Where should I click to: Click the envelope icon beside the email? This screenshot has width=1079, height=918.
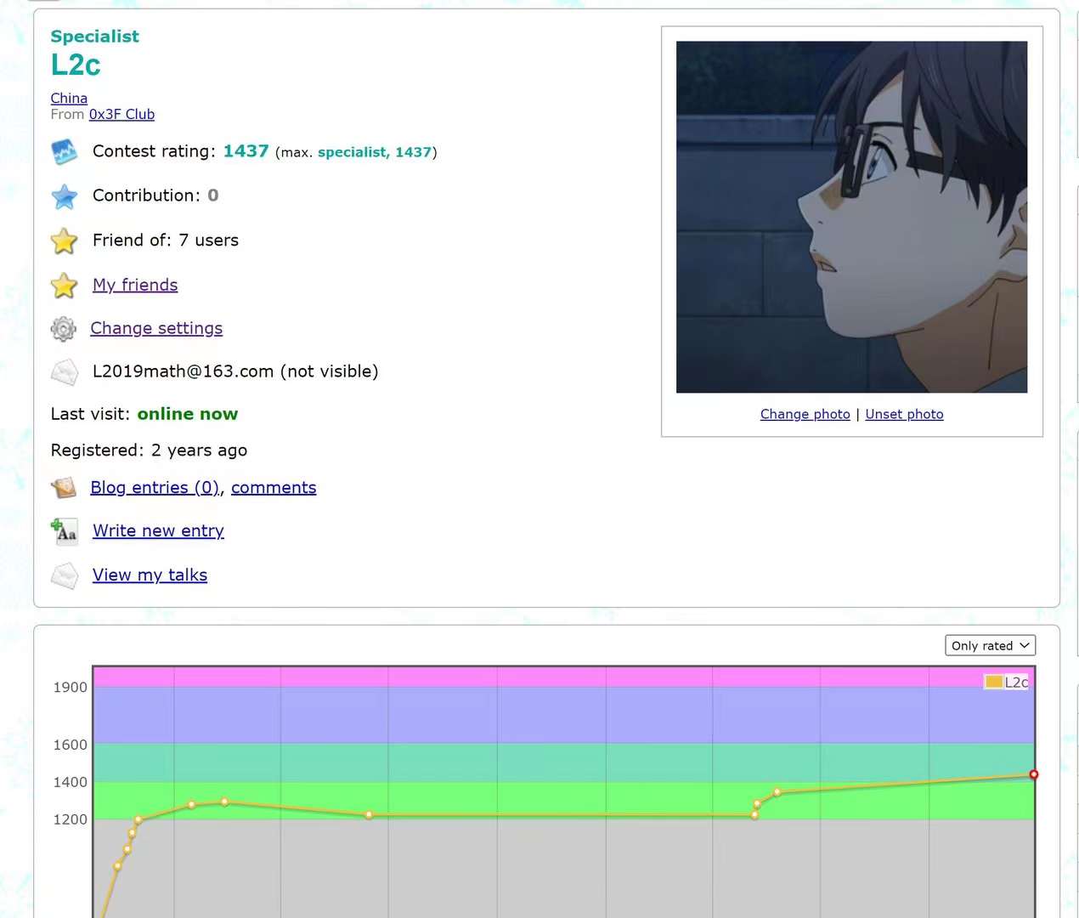click(x=64, y=372)
